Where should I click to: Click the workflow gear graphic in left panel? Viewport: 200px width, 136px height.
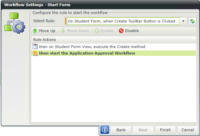tap(15, 23)
